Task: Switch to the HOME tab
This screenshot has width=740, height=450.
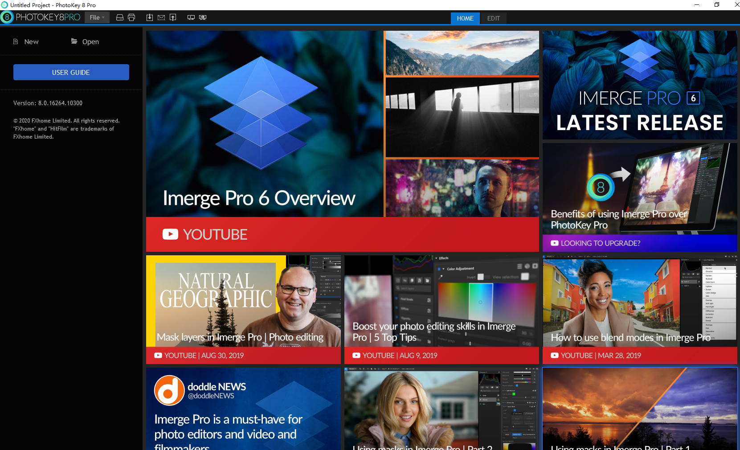Action: [465, 18]
